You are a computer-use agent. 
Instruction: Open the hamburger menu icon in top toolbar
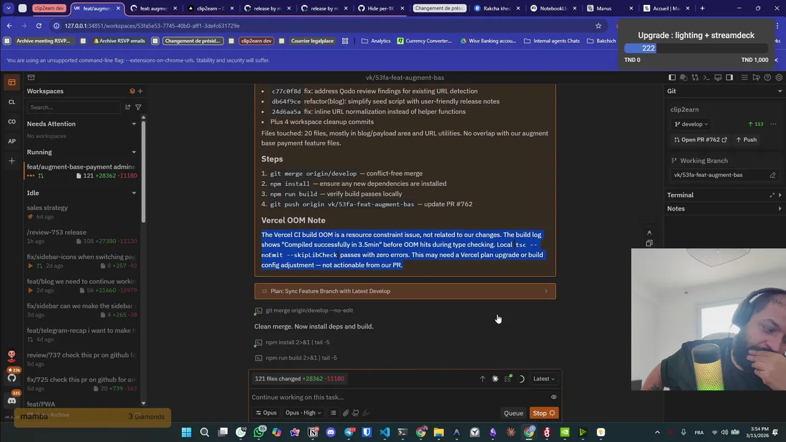[x=745, y=77]
